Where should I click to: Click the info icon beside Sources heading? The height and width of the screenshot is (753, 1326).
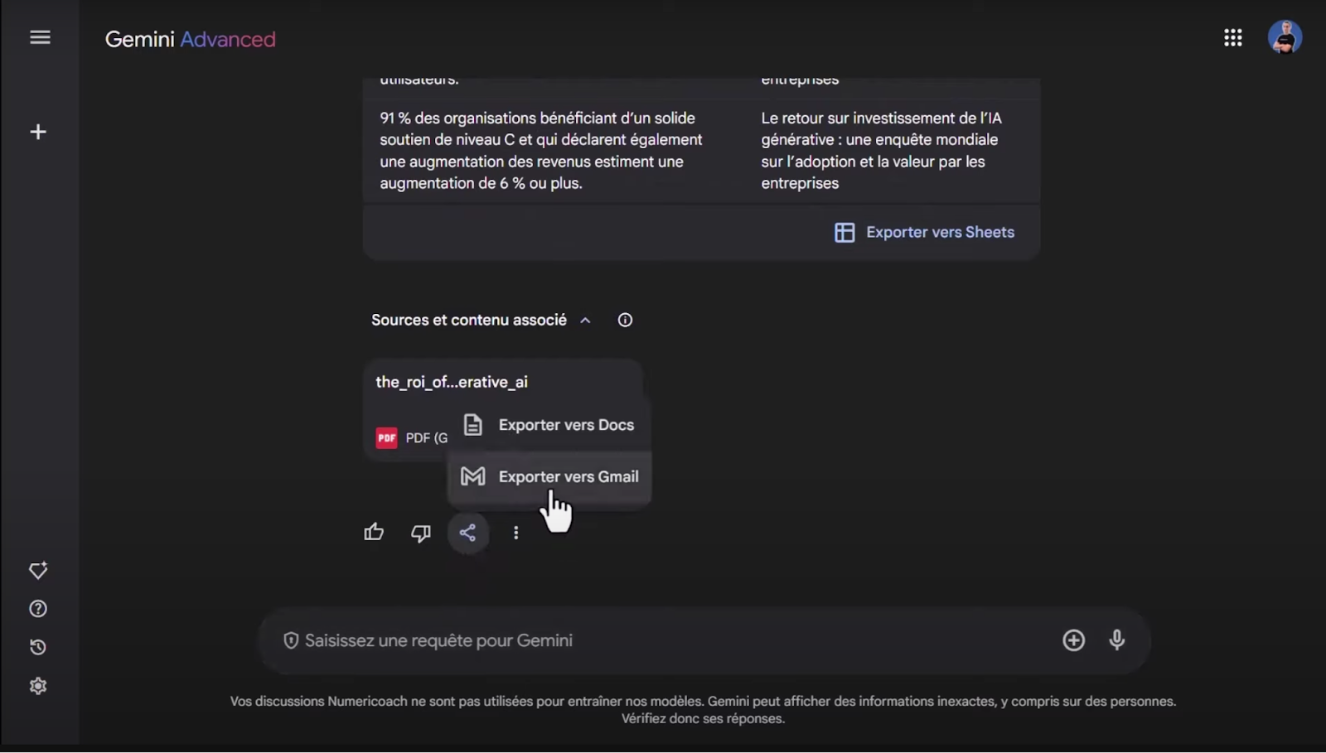coord(625,321)
